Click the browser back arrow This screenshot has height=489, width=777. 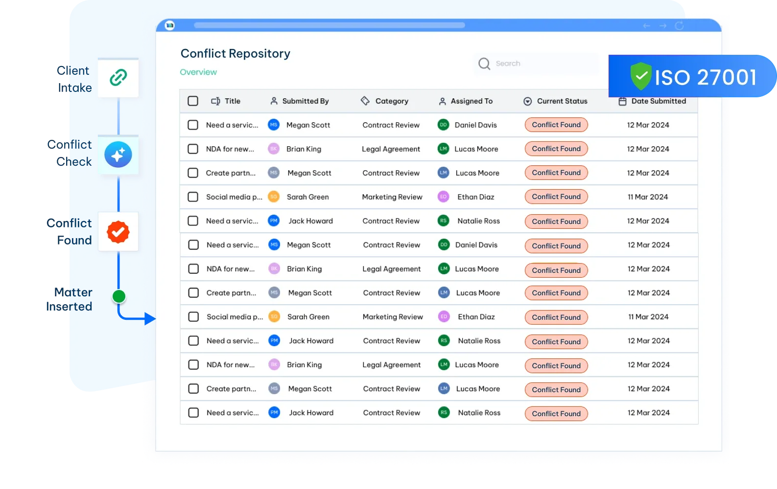(x=647, y=25)
